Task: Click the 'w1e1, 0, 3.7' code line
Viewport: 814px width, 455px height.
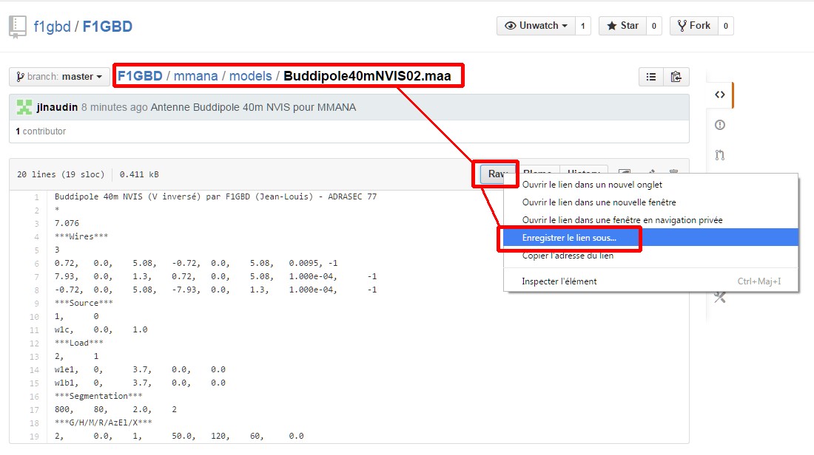Action: tap(140, 369)
